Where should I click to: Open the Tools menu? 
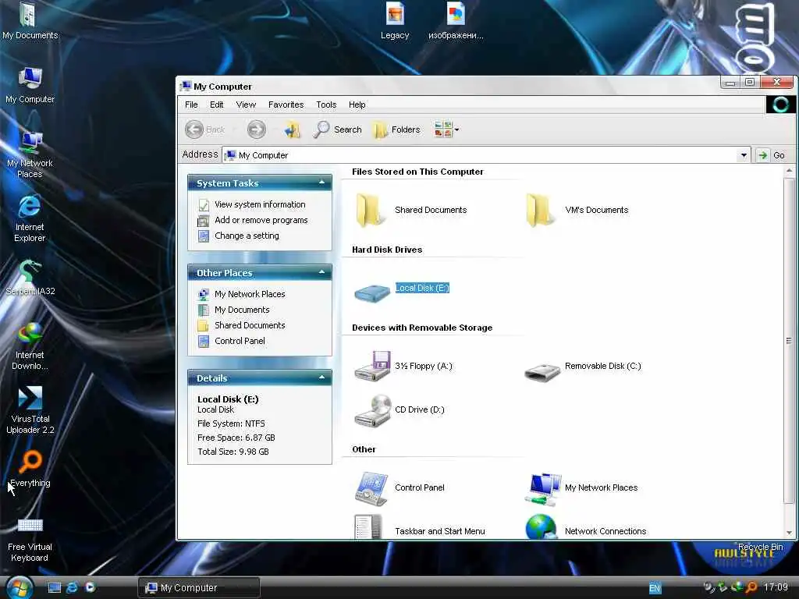coord(326,105)
